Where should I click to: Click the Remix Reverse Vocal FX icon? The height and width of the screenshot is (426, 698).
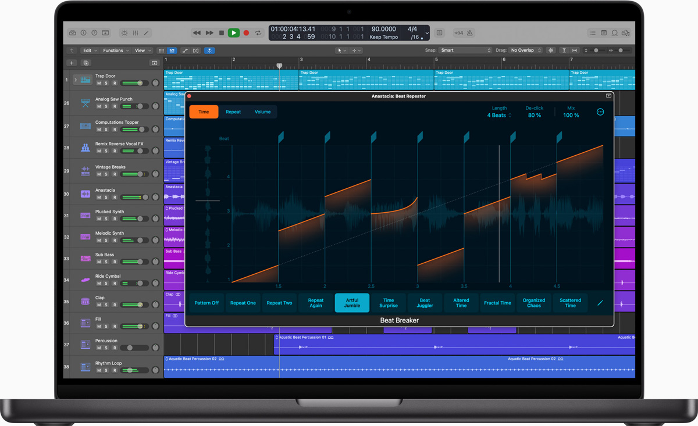[86, 148]
